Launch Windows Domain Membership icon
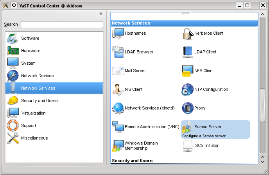This screenshot has width=269, height=175. tap(118, 146)
